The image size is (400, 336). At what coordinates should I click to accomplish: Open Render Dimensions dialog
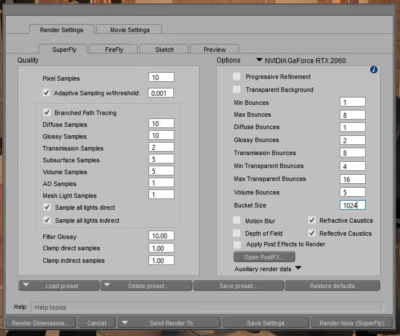pyautogui.click(x=41, y=323)
